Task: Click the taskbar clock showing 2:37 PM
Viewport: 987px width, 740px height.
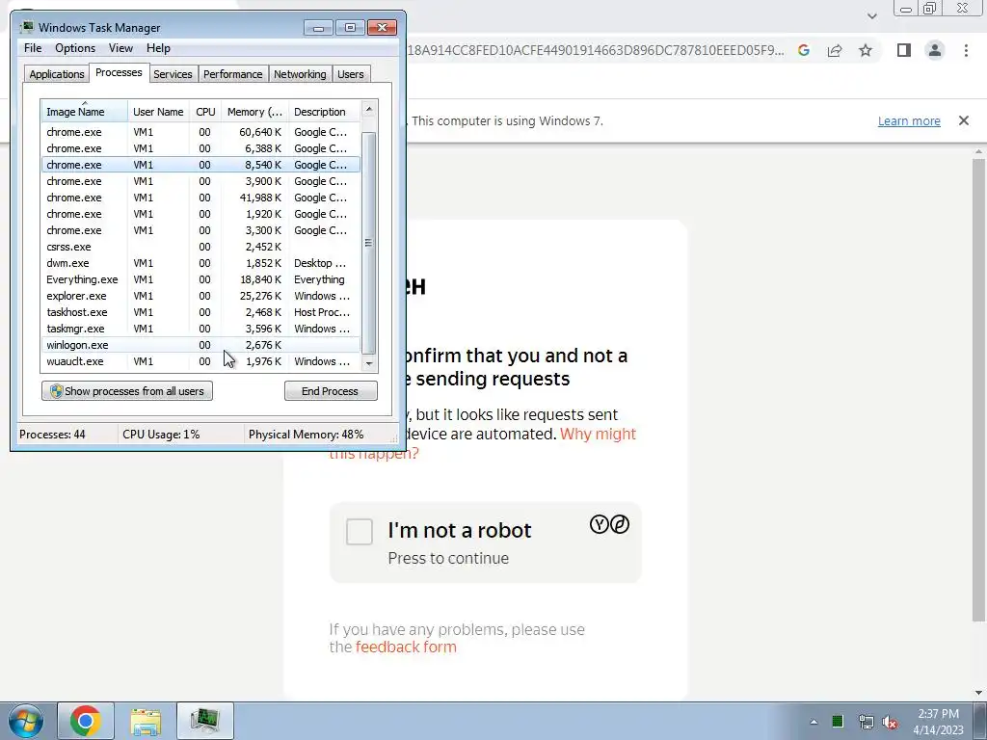Action: click(938, 722)
